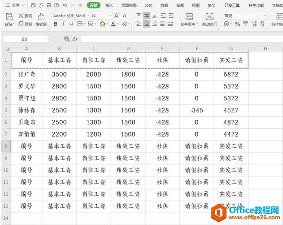Click the formula bar input field
The height and width of the screenshot is (225, 283).
click(x=182, y=39)
